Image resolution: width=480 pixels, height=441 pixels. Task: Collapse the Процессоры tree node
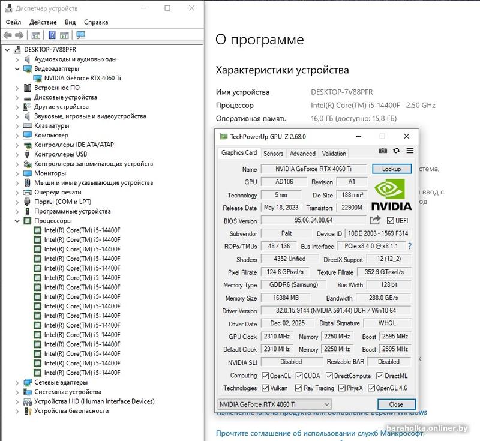pos(17,221)
